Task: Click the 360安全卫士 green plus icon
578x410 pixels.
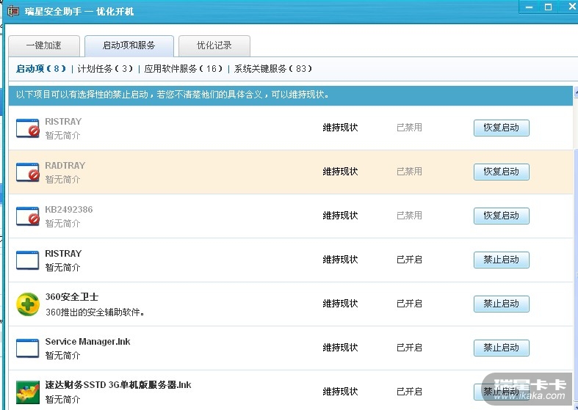Action: pyautogui.click(x=28, y=304)
